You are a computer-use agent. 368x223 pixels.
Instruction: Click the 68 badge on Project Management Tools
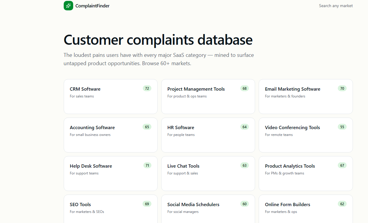pos(244,88)
